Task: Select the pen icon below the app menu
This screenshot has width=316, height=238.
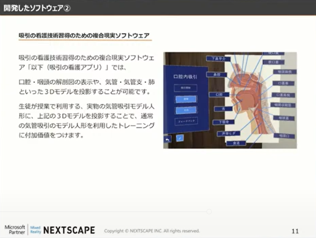Action: (x=179, y=138)
